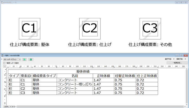
Task: Open the zoom popup arrow next to 100%
Action: pos(11,107)
